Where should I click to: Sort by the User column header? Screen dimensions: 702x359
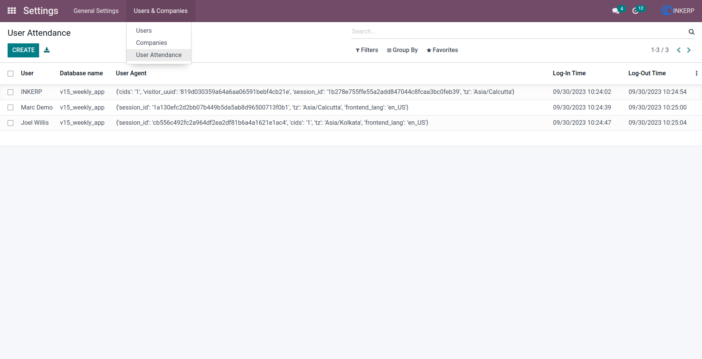tap(27, 73)
